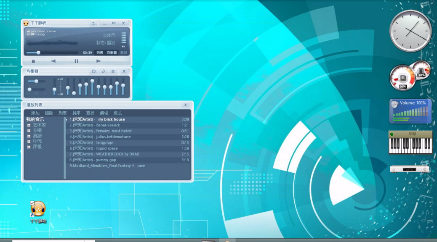Viewport: 437px width, 242px height.
Task: Expand the 流派 tree node
Action: (29, 136)
